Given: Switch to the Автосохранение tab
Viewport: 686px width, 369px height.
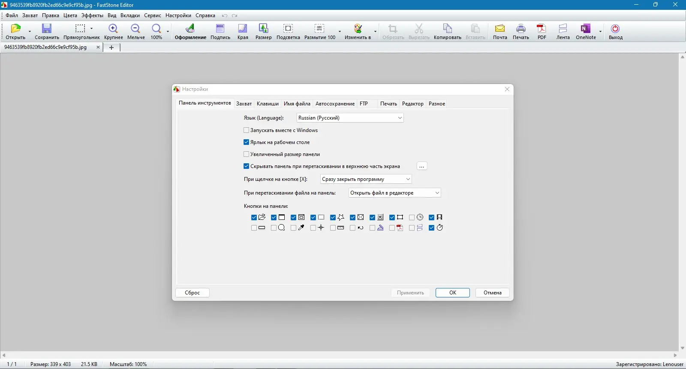Looking at the screenshot, I should click(x=335, y=104).
